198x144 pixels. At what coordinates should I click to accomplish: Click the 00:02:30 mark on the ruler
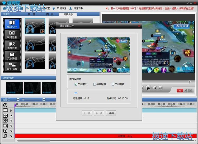(x=162, y=104)
